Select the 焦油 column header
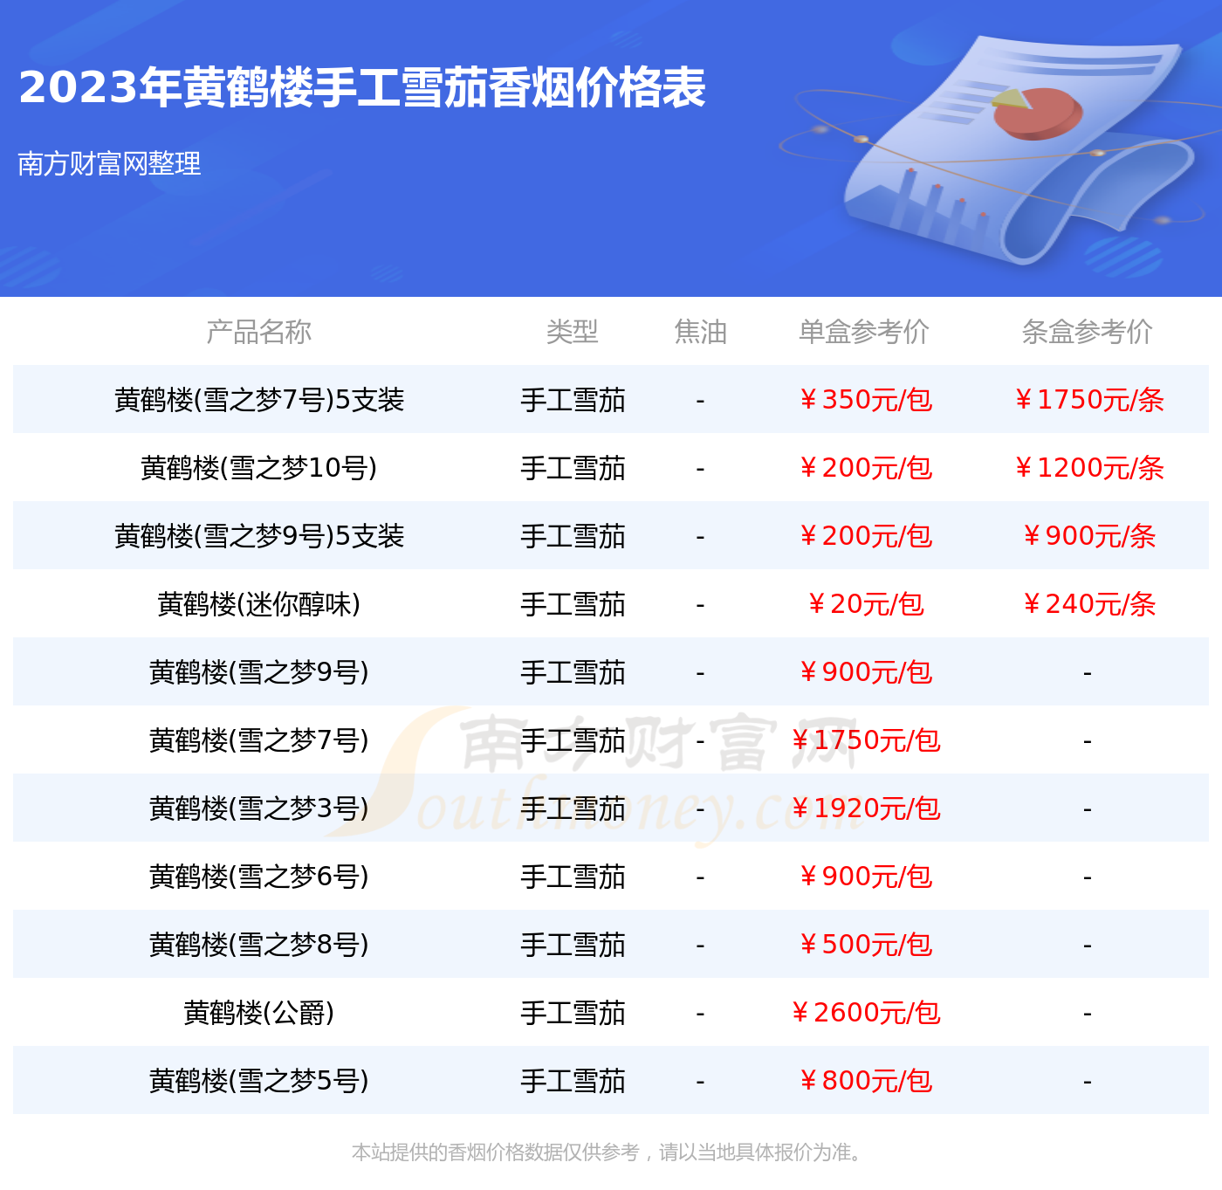The image size is (1222, 1190). pos(700,332)
